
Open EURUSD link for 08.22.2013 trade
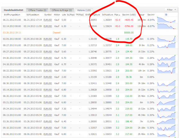coord(48,71)
